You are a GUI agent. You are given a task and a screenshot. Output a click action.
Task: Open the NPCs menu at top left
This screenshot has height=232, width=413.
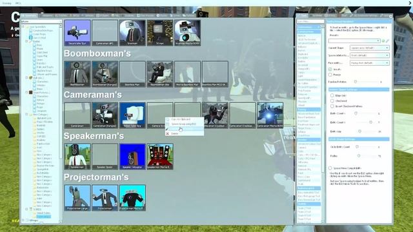18,3
